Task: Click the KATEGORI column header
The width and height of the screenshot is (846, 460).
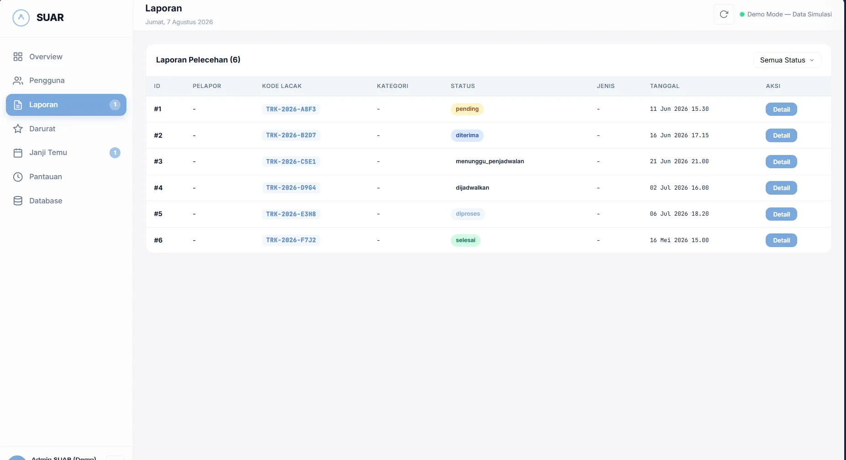Action: pos(392,86)
